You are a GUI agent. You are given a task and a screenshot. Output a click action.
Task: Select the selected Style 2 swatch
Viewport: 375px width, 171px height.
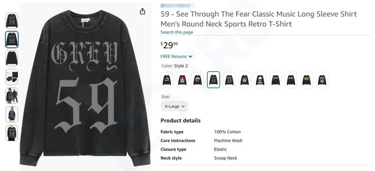214,80
